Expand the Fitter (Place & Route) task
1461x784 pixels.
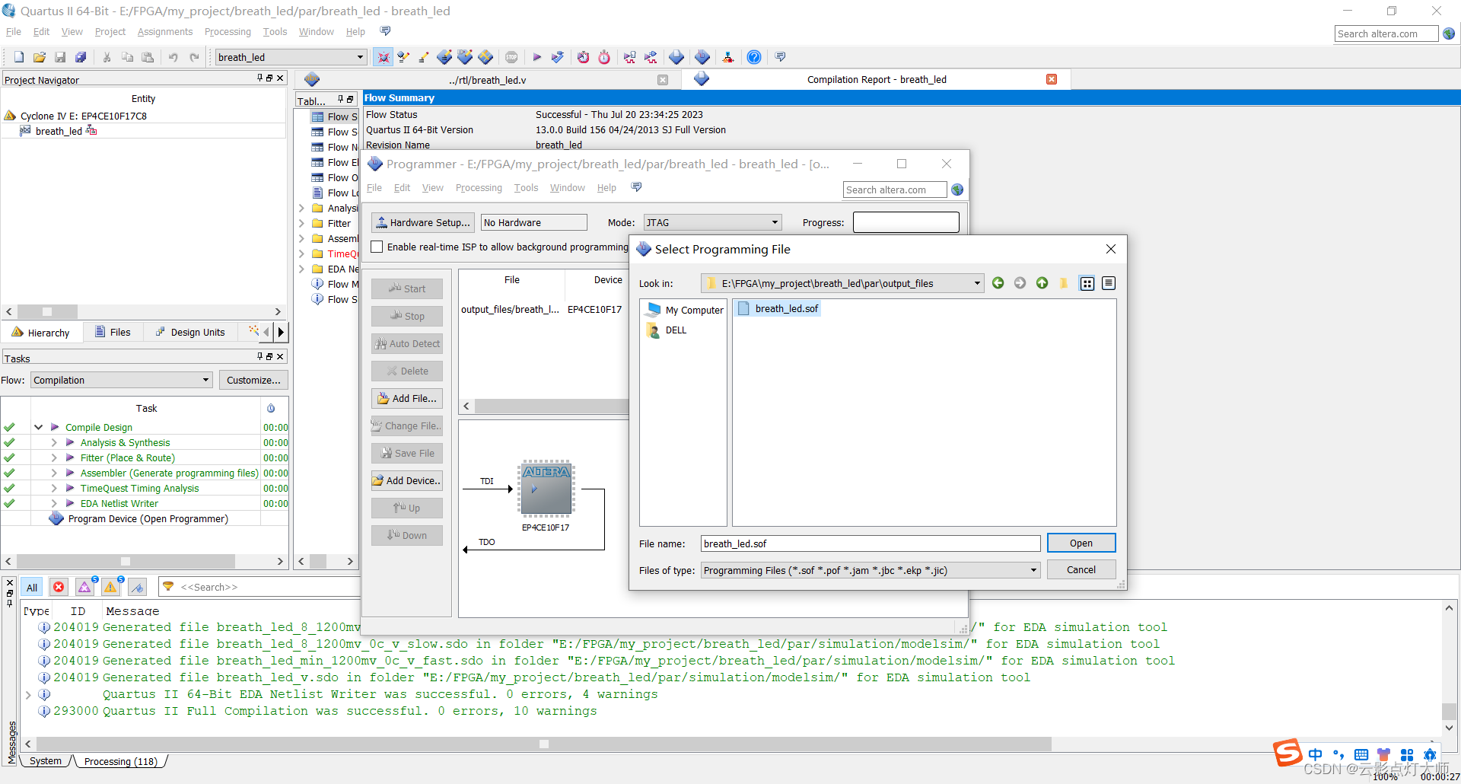pos(54,457)
